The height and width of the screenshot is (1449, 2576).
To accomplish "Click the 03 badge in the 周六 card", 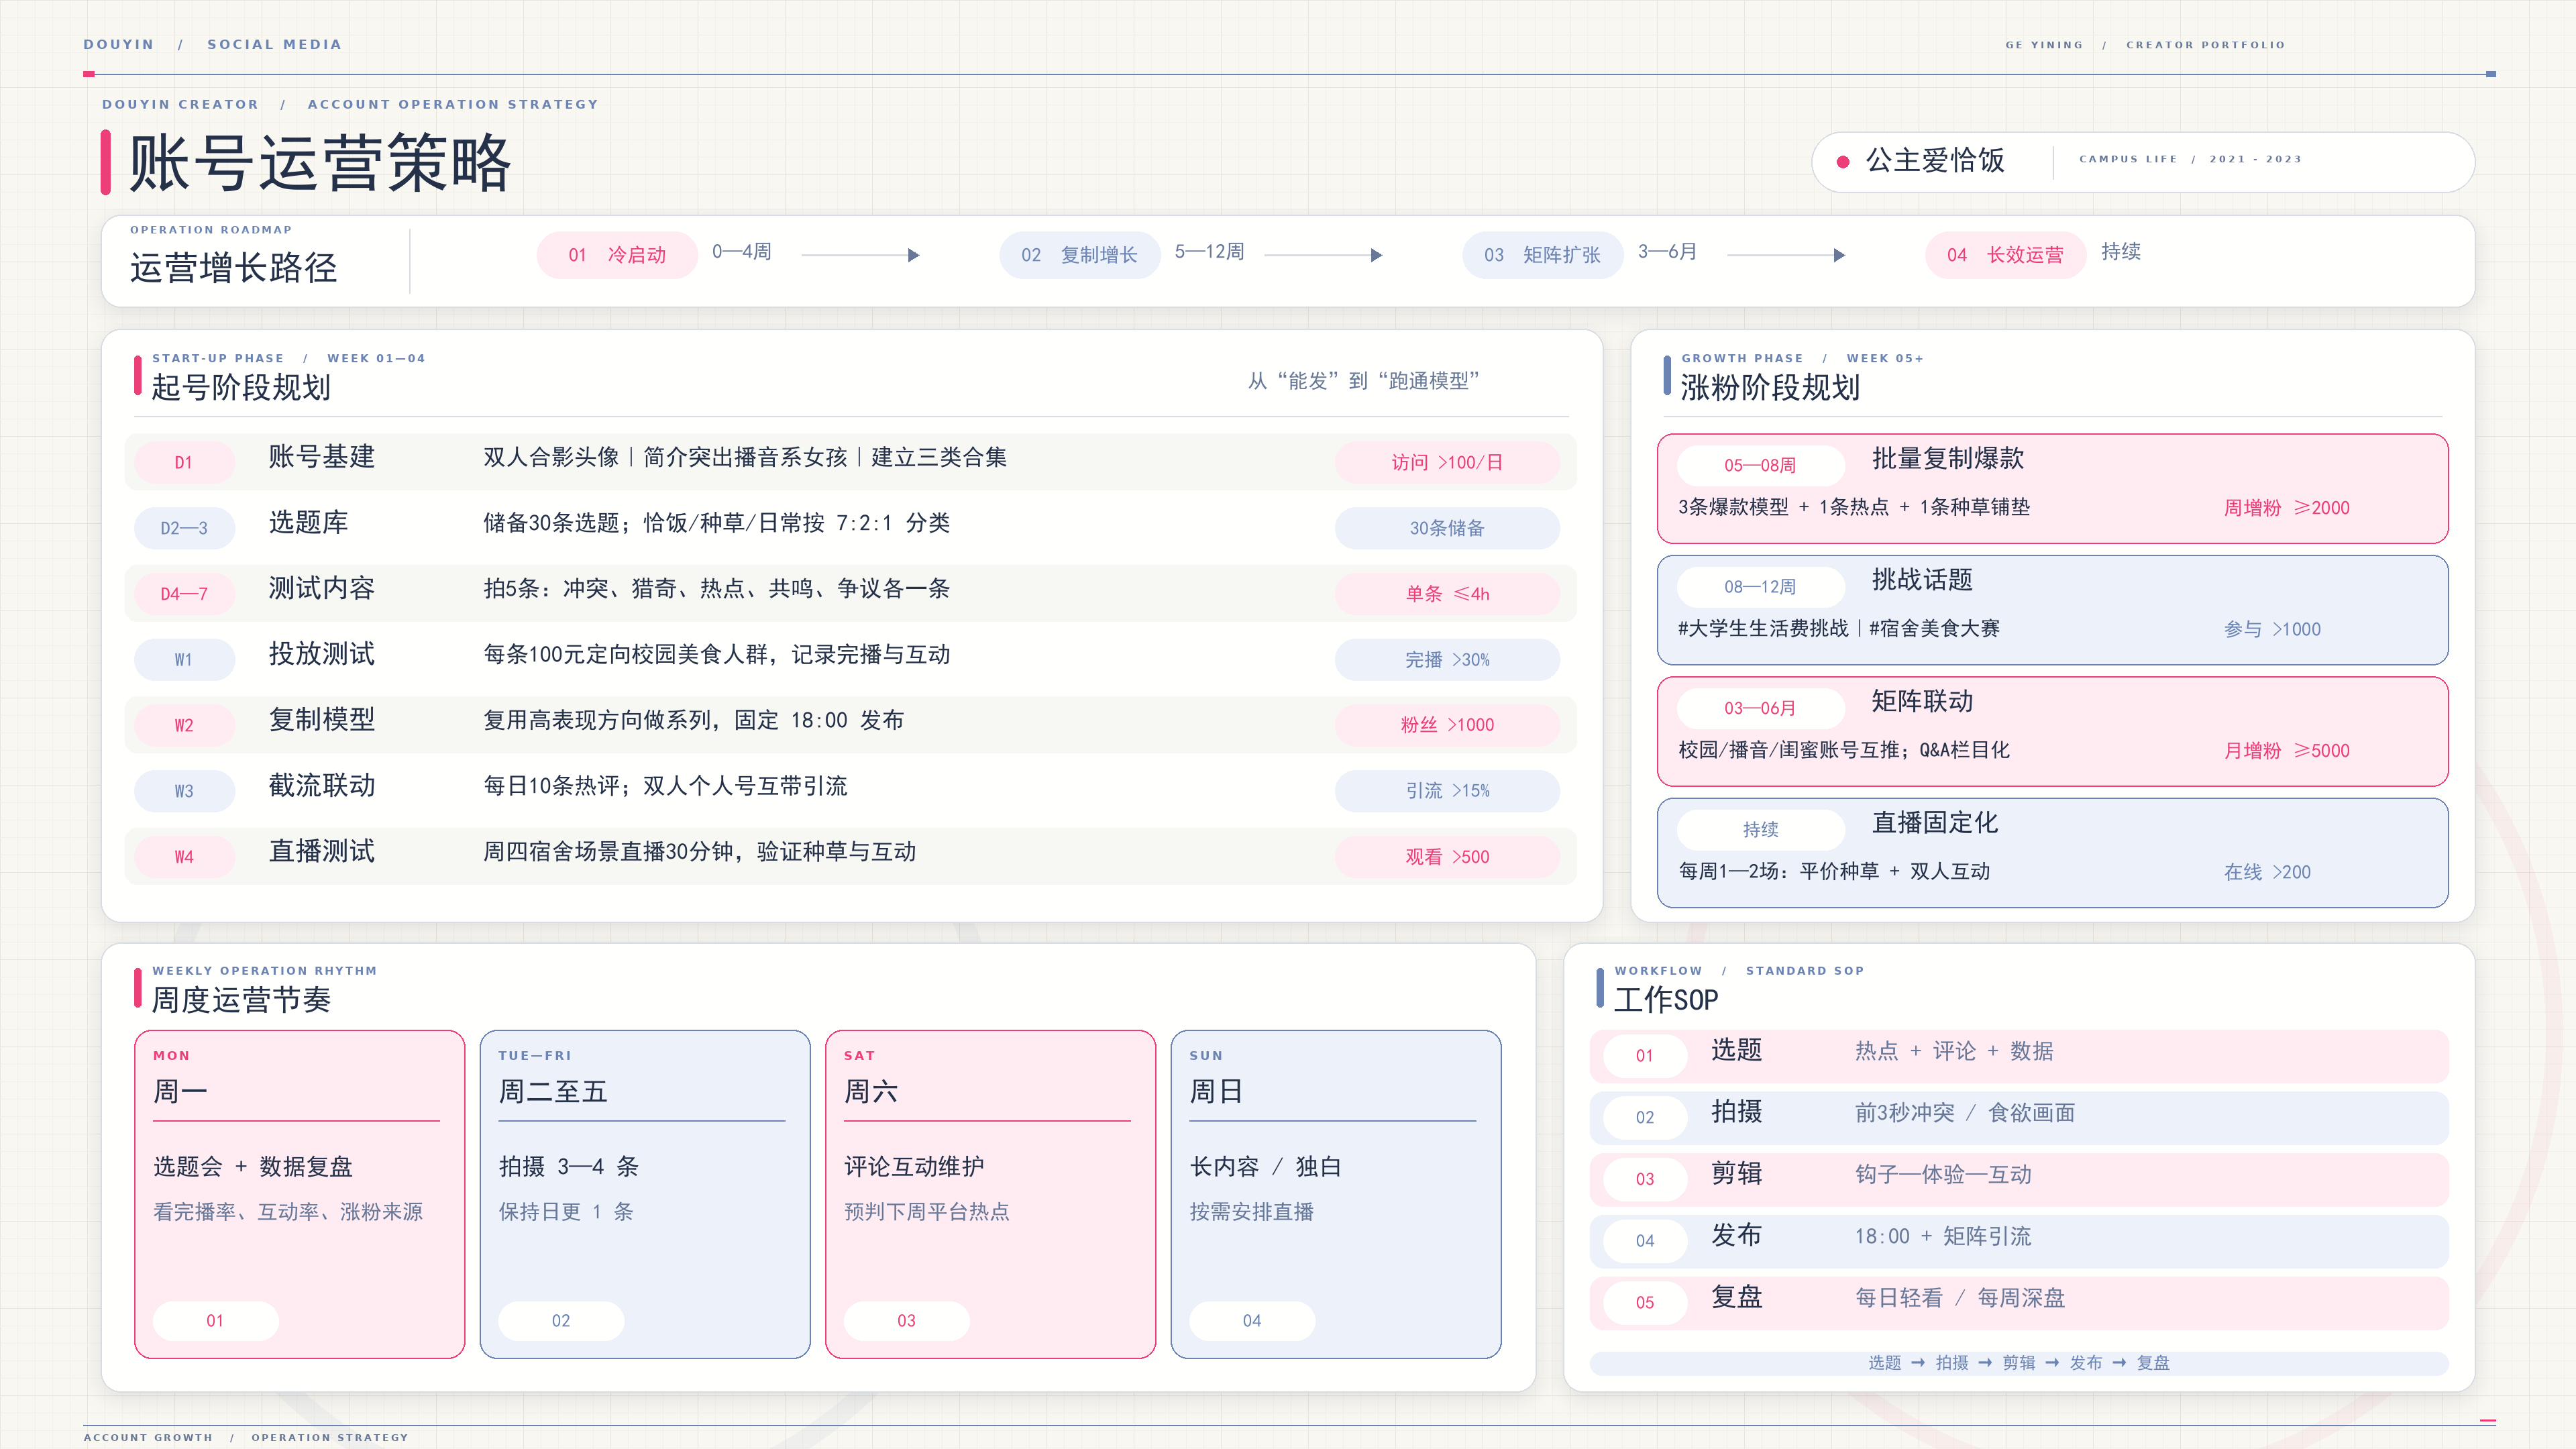I will 906,1321.
